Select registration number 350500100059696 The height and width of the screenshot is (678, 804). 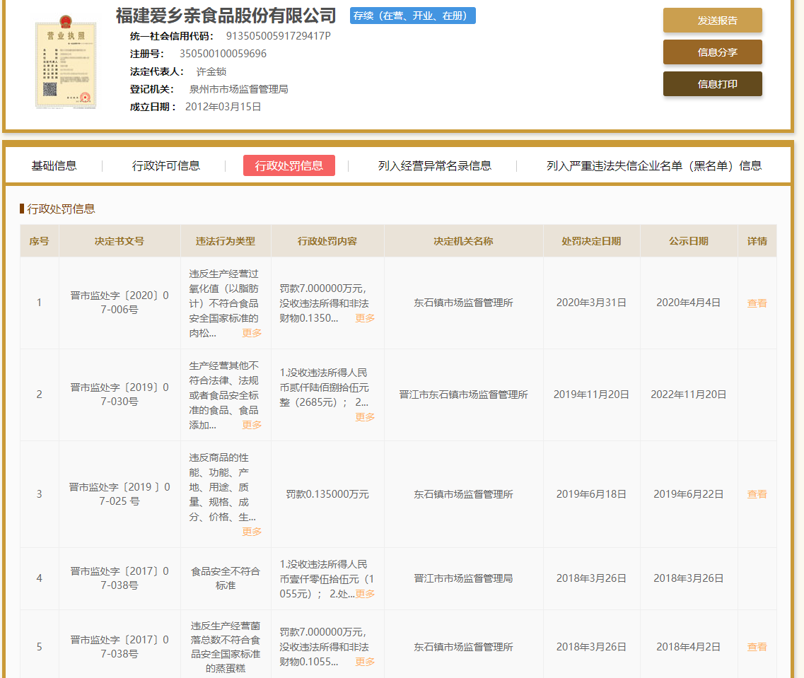[223, 54]
